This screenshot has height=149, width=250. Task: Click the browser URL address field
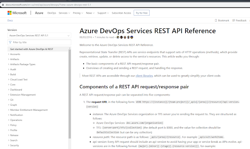48,5
